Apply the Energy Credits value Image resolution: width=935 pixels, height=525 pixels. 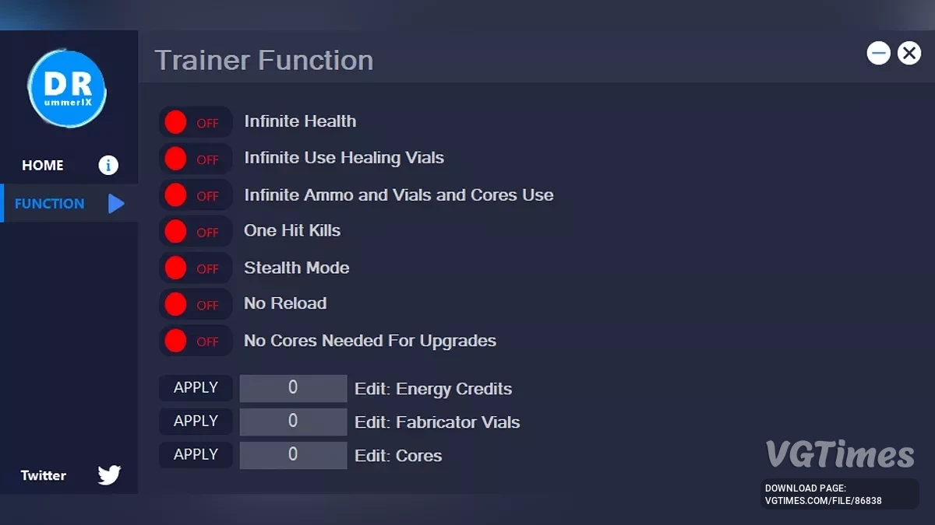pos(196,387)
